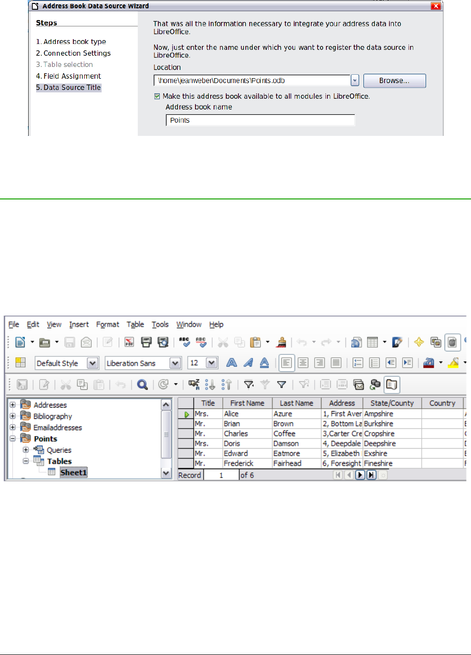Screen dimensions: 471x655
Task: Run the Spelling and Grammar check
Action: [184, 342]
